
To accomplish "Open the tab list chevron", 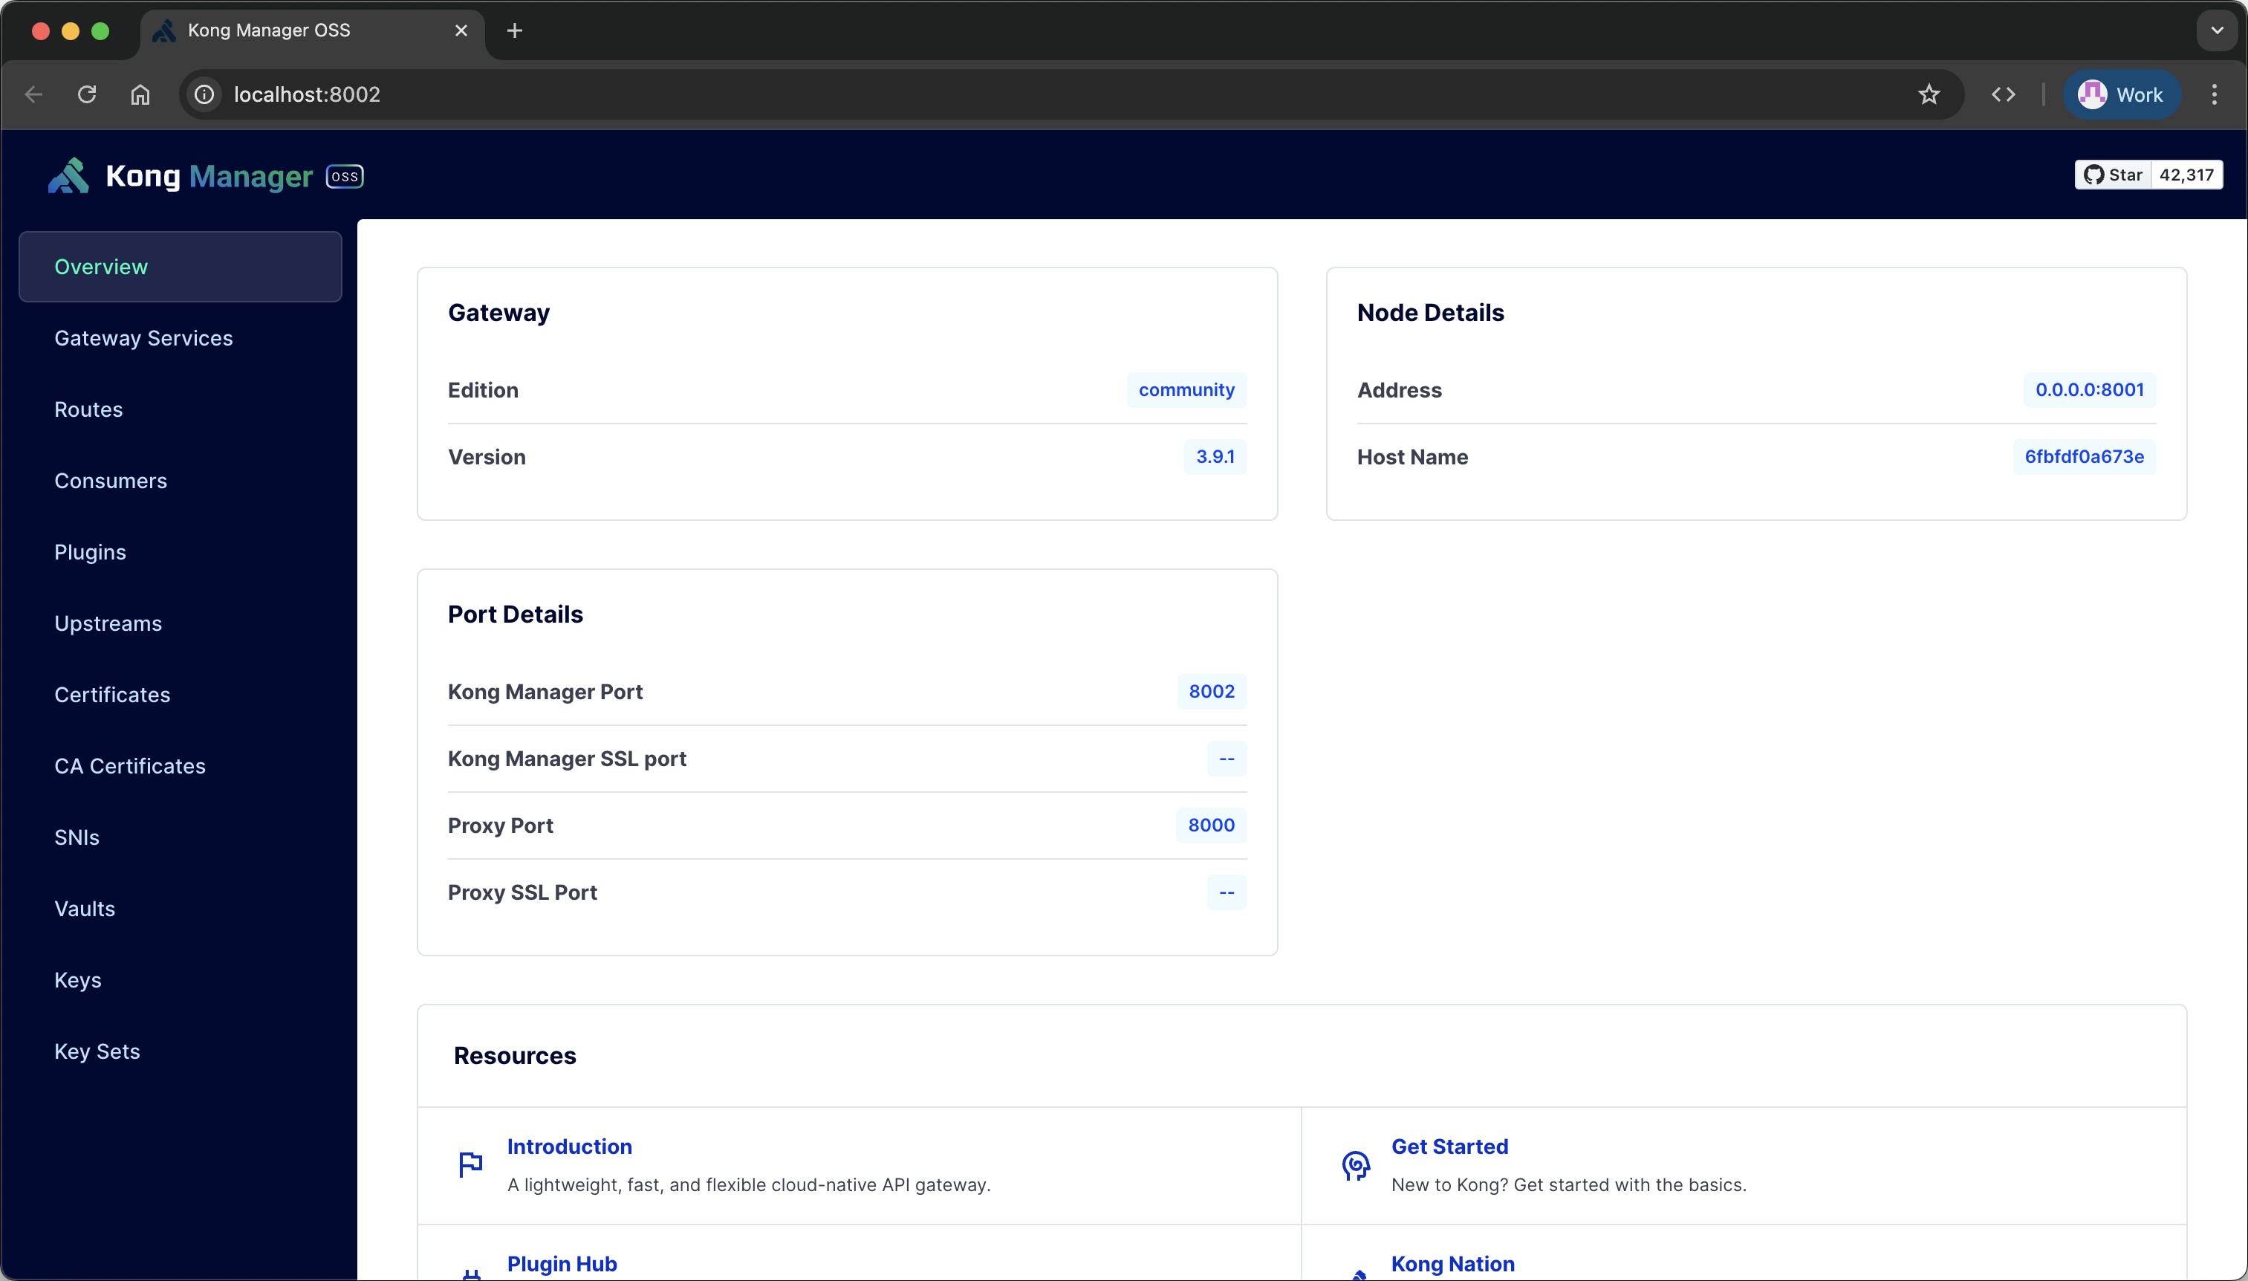I will (x=2218, y=30).
